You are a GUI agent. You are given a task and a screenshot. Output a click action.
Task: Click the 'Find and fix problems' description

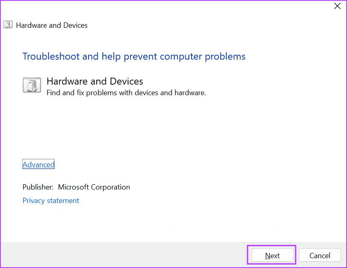click(x=126, y=93)
